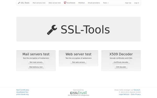
Task: Click the large wrench icon in banner
Action: tap(52, 30)
